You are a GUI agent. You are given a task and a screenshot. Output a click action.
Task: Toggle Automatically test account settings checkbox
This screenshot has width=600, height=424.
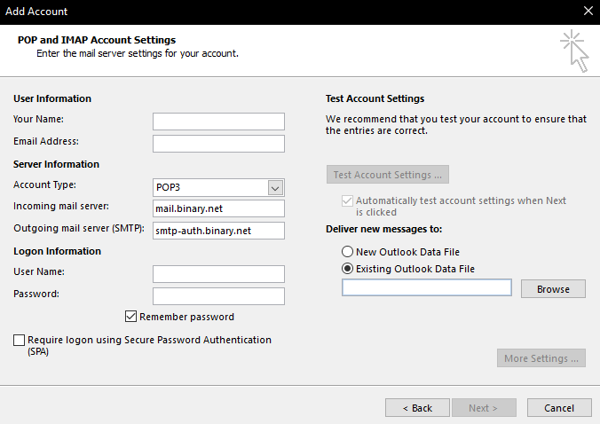tap(347, 201)
